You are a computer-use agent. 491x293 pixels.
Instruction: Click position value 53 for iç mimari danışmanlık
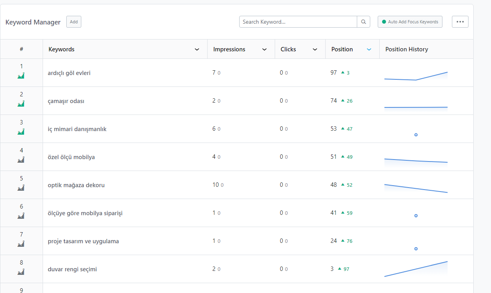tap(334, 129)
